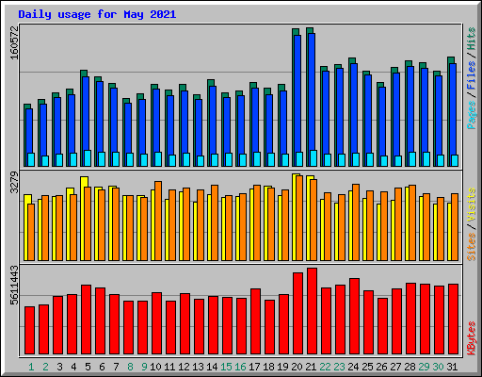Click day 21 on the x-axis
482x377 pixels.
click(x=311, y=367)
